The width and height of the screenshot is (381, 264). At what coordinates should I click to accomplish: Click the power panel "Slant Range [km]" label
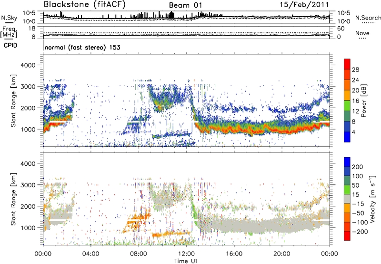click(13, 101)
